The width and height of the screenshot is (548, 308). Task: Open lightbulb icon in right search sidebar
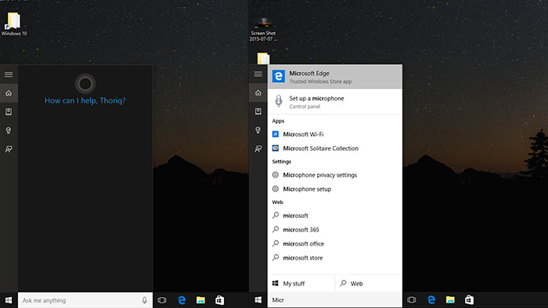click(258, 130)
